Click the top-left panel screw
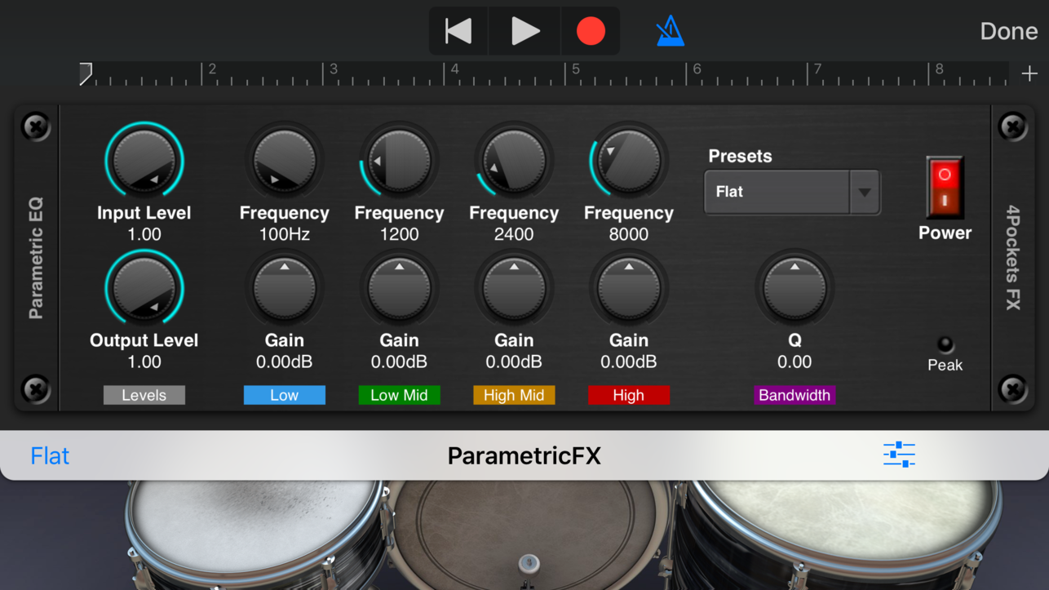The width and height of the screenshot is (1049, 590). (x=36, y=126)
